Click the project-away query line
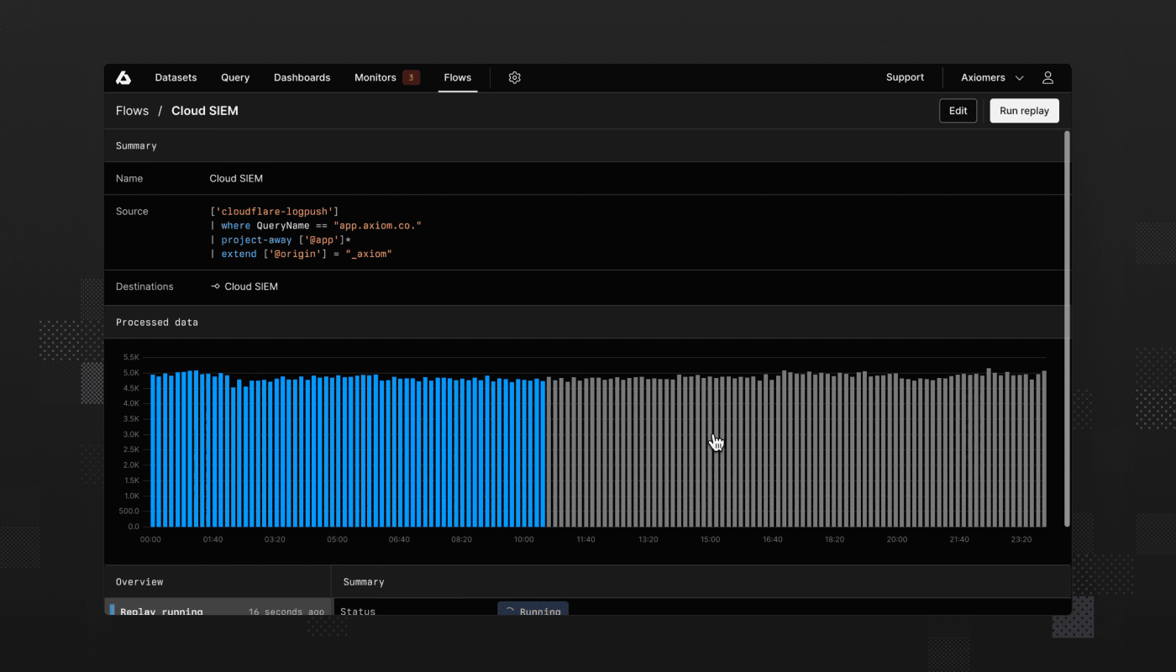Viewport: 1176px width, 672px height. click(280, 240)
